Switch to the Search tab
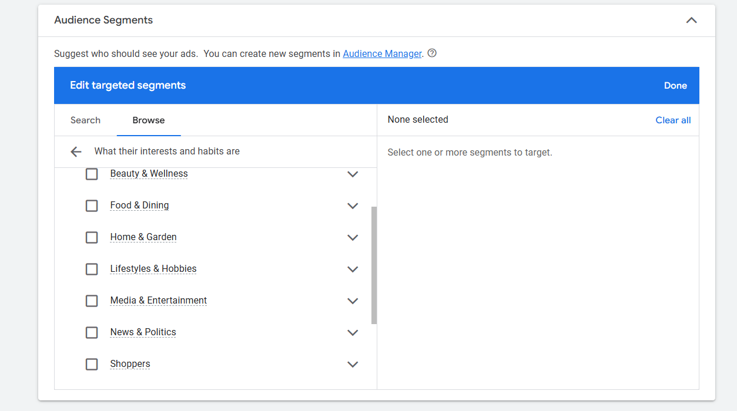The width and height of the screenshot is (737, 411). click(85, 120)
